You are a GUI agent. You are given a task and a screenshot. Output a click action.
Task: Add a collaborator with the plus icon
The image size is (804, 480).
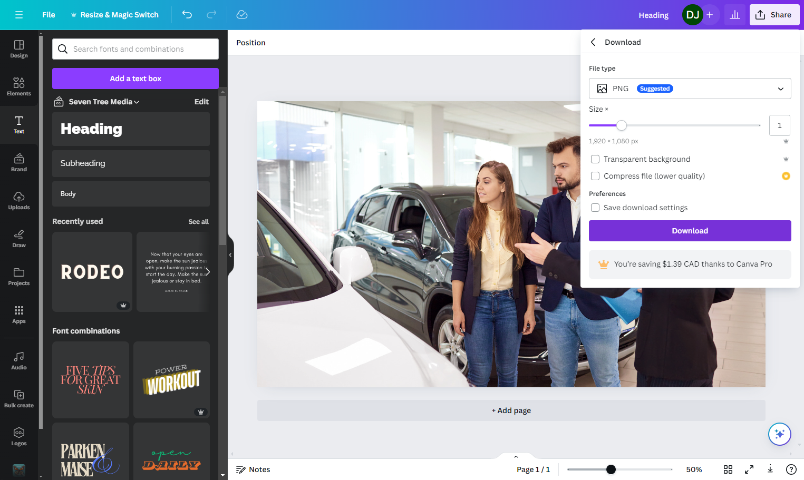[710, 15]
